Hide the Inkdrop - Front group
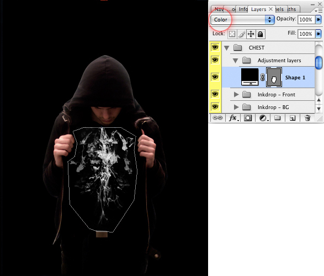324x276 pixels. click(215, 94)
